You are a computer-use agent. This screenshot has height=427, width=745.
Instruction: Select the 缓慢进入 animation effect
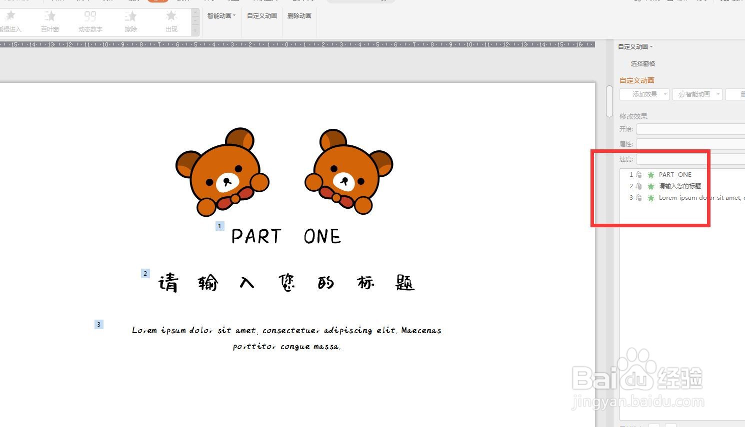(10, 21)
